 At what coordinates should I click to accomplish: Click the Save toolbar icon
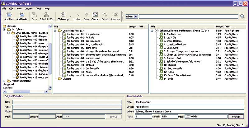[x=34, y=15]
